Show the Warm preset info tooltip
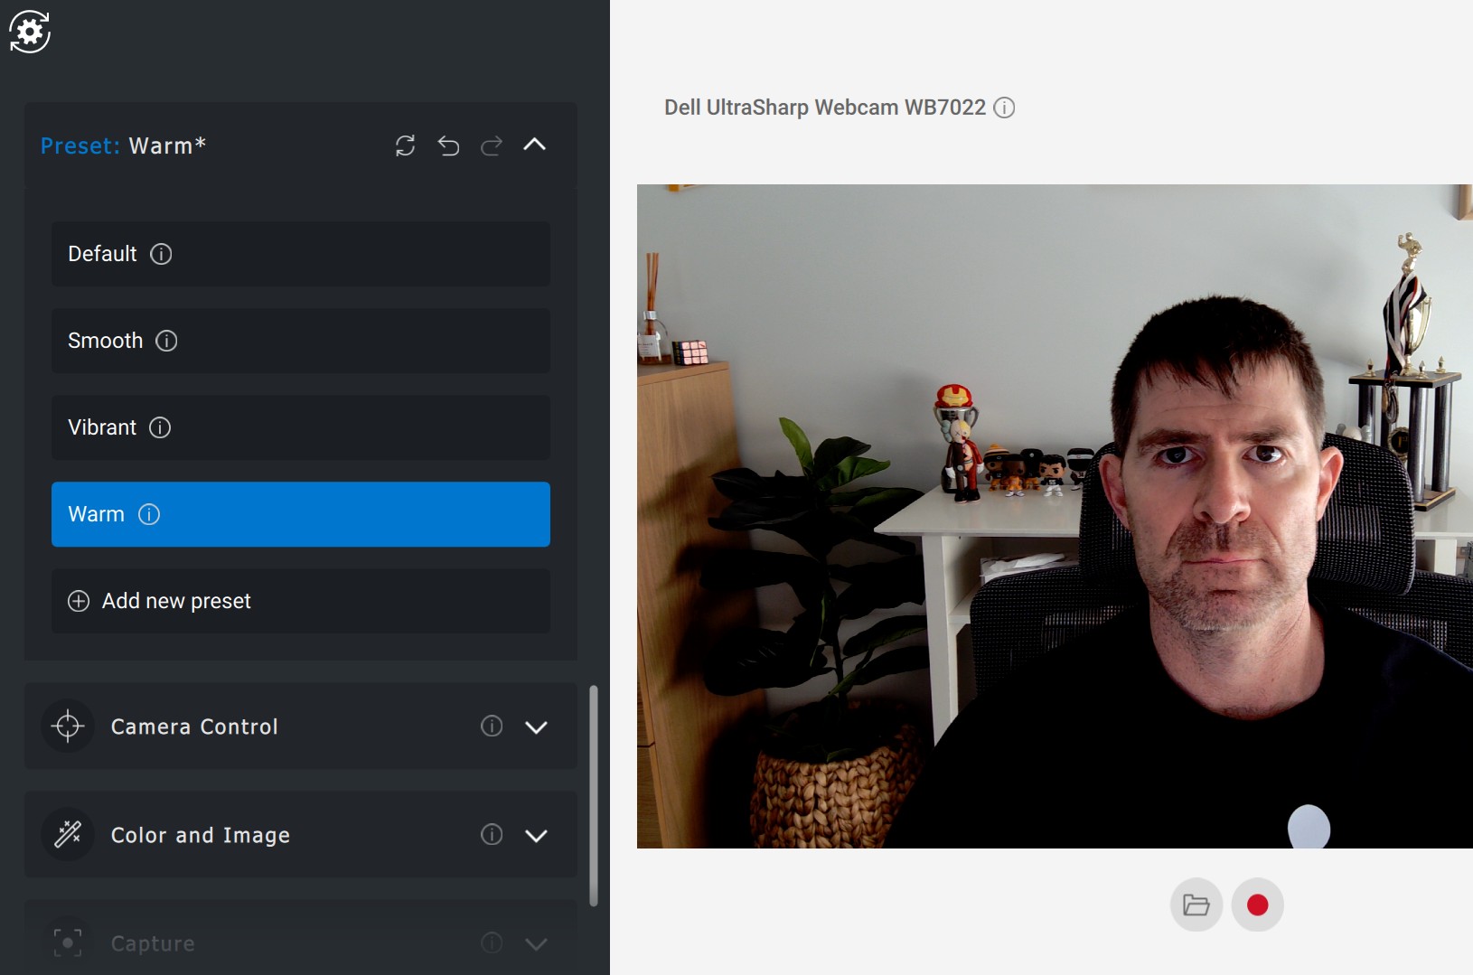The width and height of the screenshot is (1473, 975). coord(150,514)
